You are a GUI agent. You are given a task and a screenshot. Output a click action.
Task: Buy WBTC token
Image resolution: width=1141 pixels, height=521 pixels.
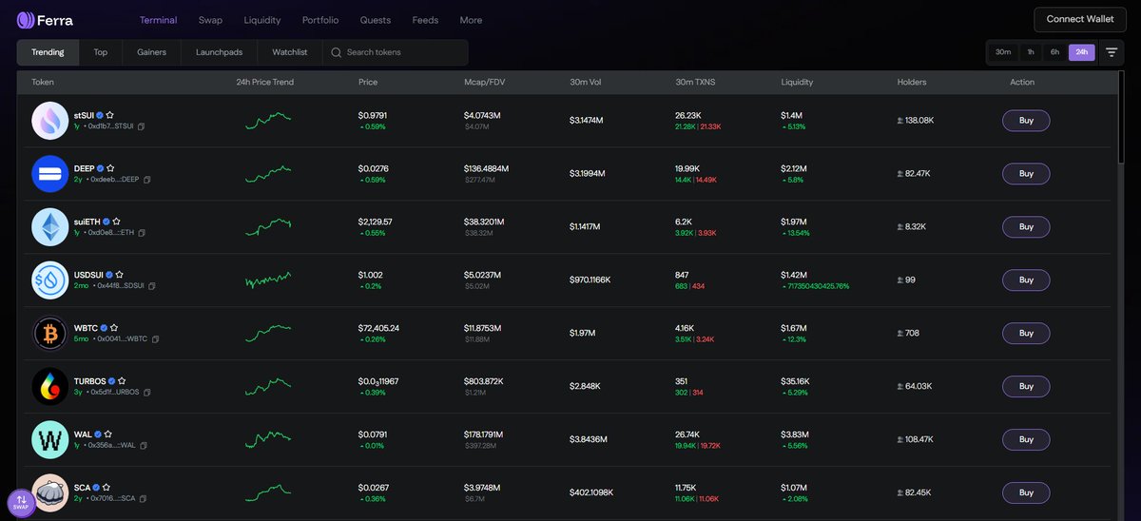point(1026,334)
